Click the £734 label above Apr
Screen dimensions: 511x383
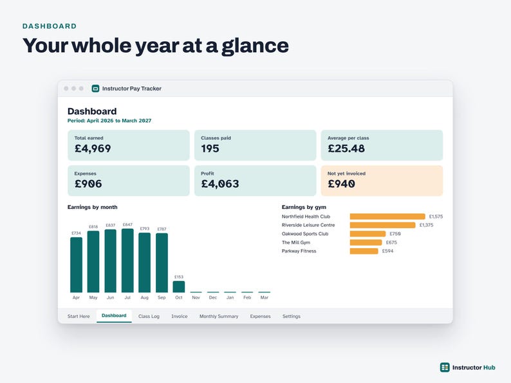[76, 233]
